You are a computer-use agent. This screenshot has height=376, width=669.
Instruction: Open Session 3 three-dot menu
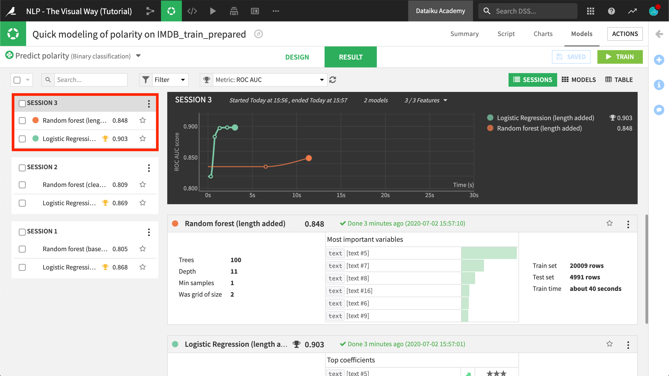coord(149,104)
